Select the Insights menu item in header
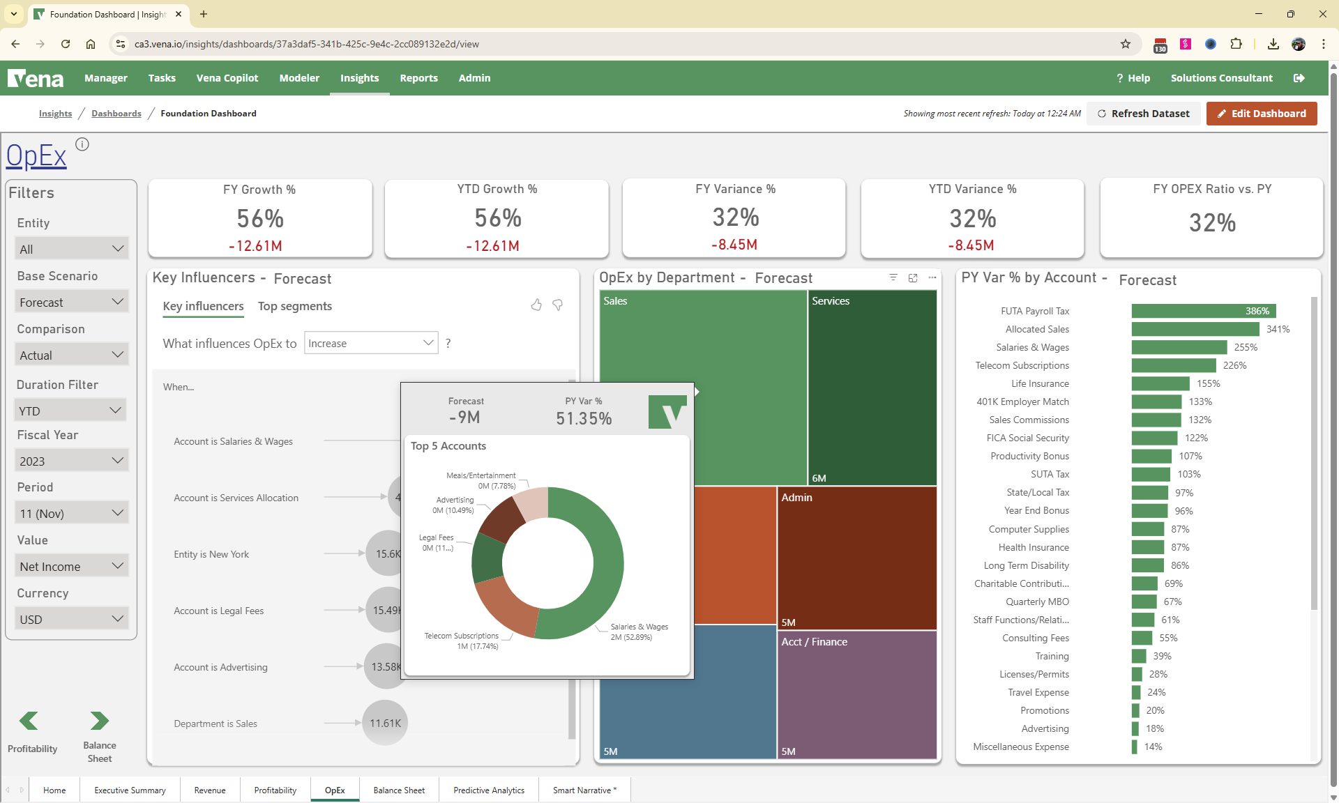The height and width of the screenshot is (803, 1339). [x=359, y=78]
